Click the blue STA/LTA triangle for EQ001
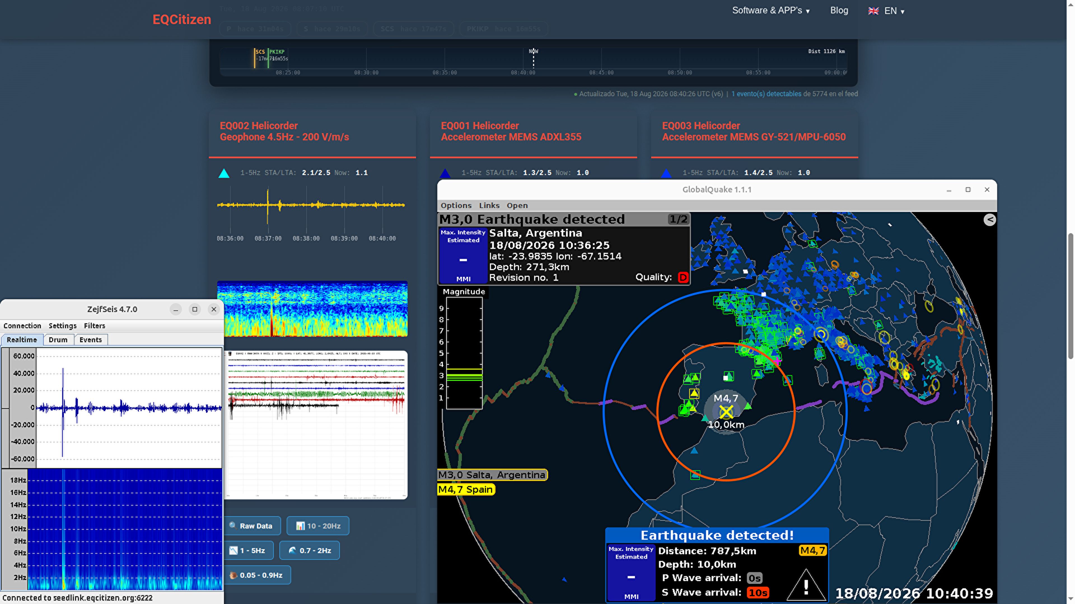This screenshot has height=604, width=1075. pyautogui.click(x=445, y=173)
